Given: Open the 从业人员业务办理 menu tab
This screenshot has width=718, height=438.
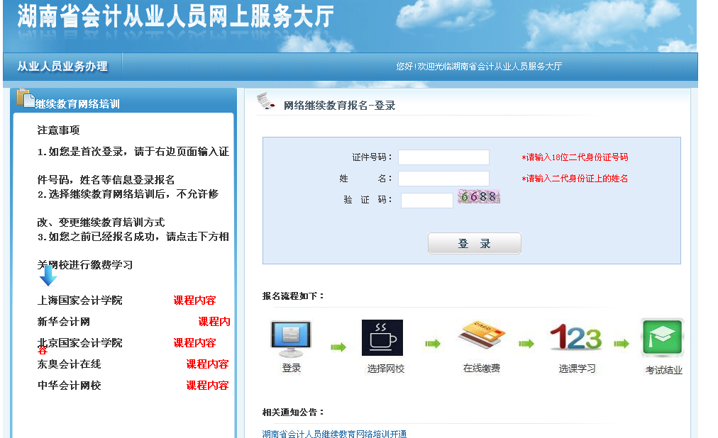Looking at the screenshot, I should 62,67.
